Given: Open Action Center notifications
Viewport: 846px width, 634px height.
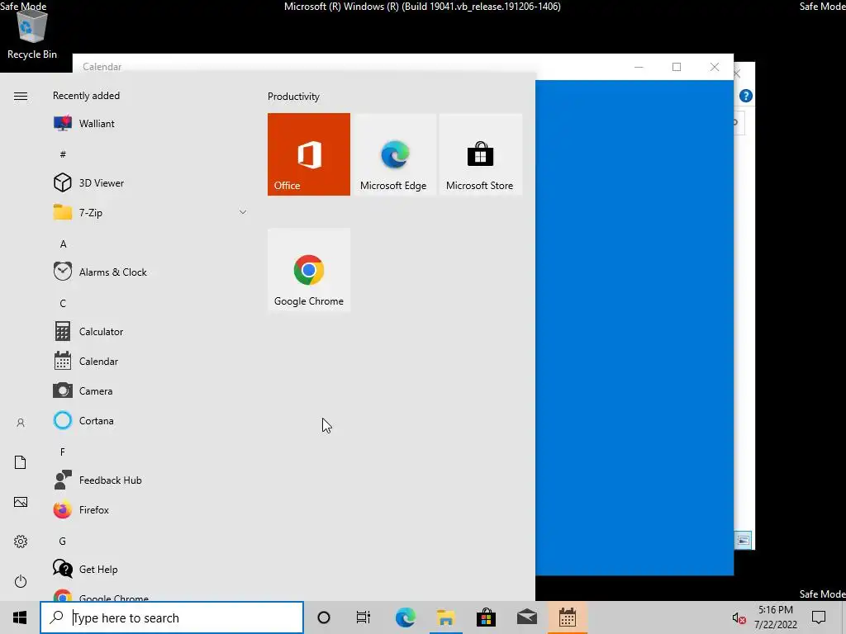Looking at the screenshot, I should [x=819, y=617].
